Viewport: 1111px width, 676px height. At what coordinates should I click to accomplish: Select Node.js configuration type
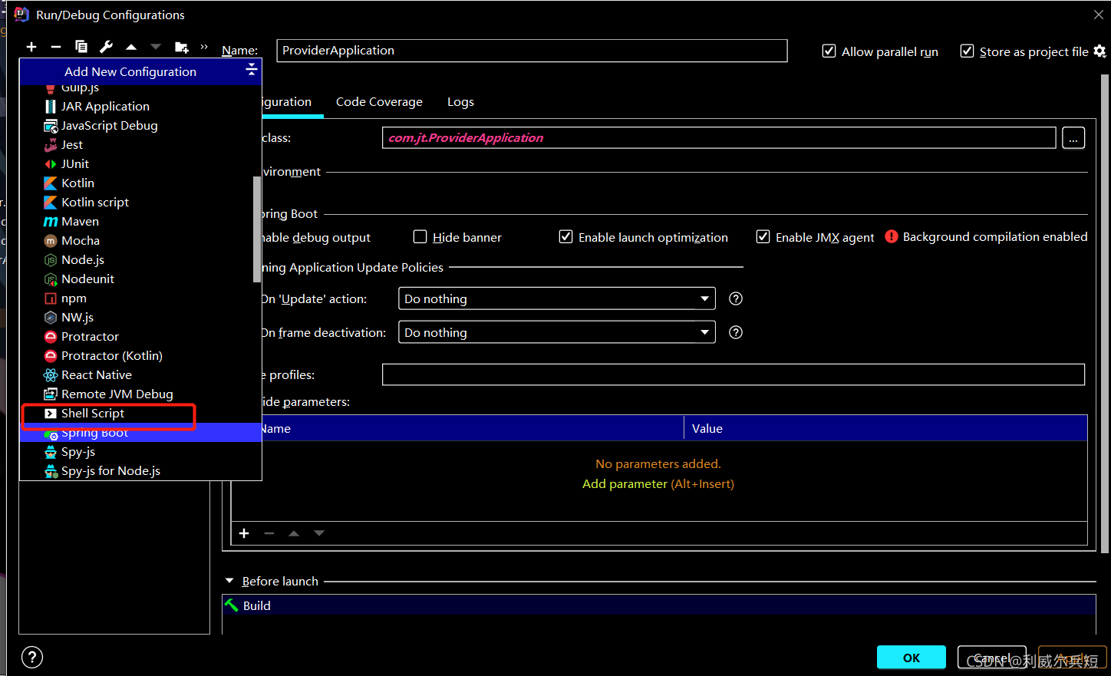[x=140, y=259]
